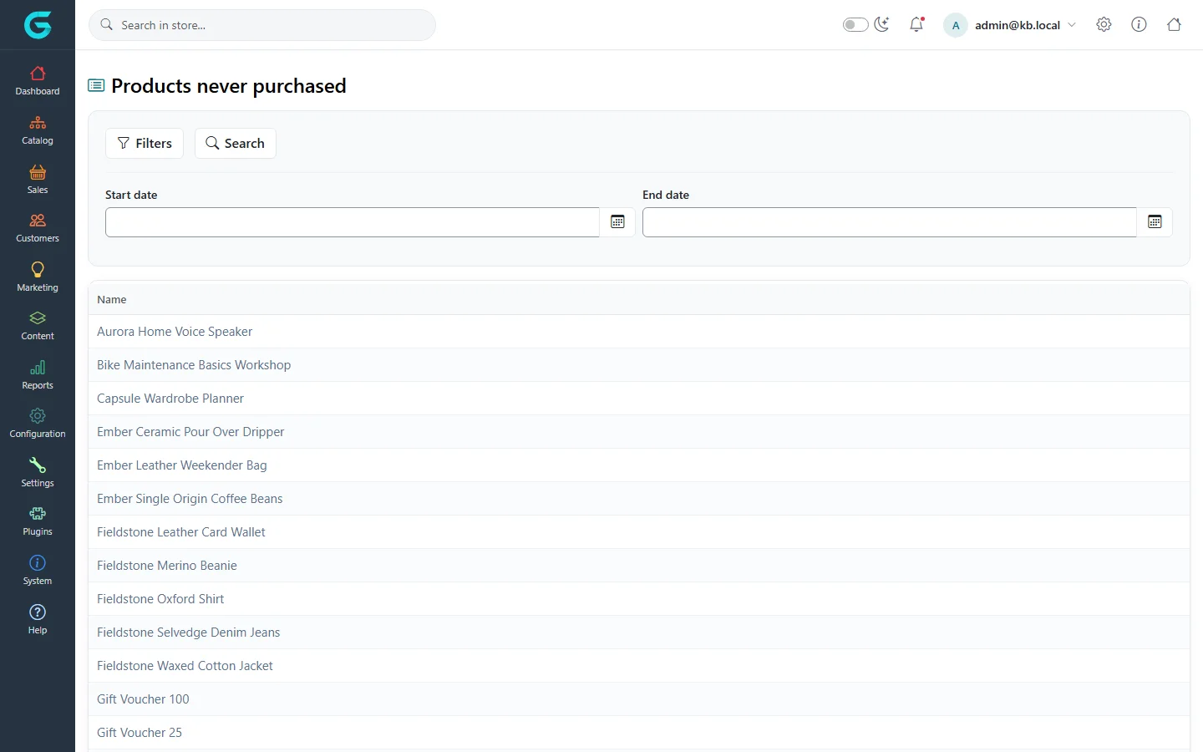Toggle dark mode switch
Image resolution: width=1203 pixels, height=752 pixels.
pyautogui.click(x=855, y=24)
